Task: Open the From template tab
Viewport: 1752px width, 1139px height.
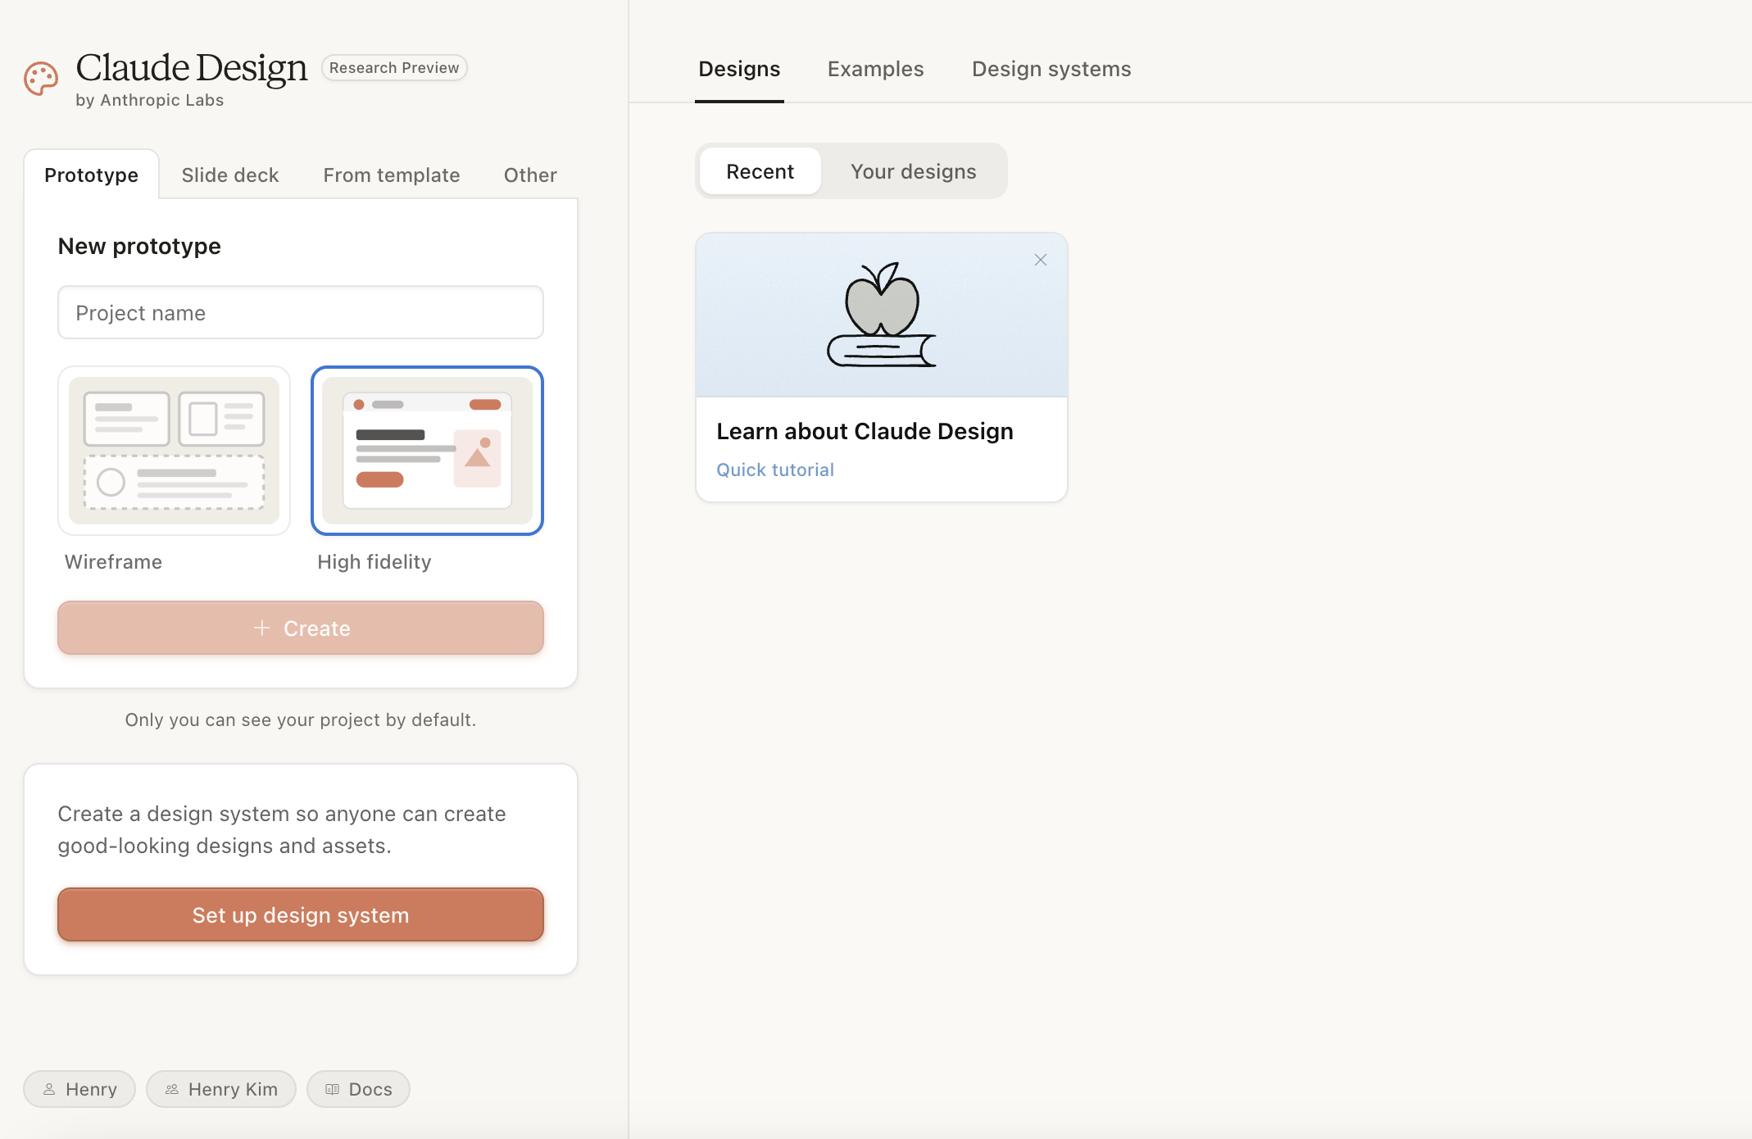Action: (x=391, y=175)
